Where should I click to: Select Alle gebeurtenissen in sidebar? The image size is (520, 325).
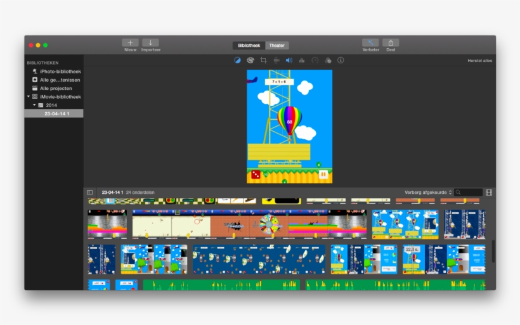(54, 80)
